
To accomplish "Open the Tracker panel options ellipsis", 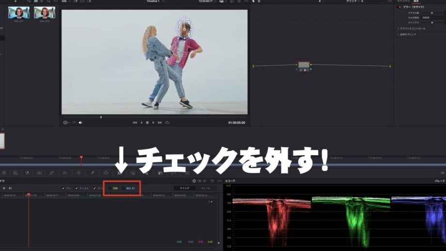I will pos(219,181).
